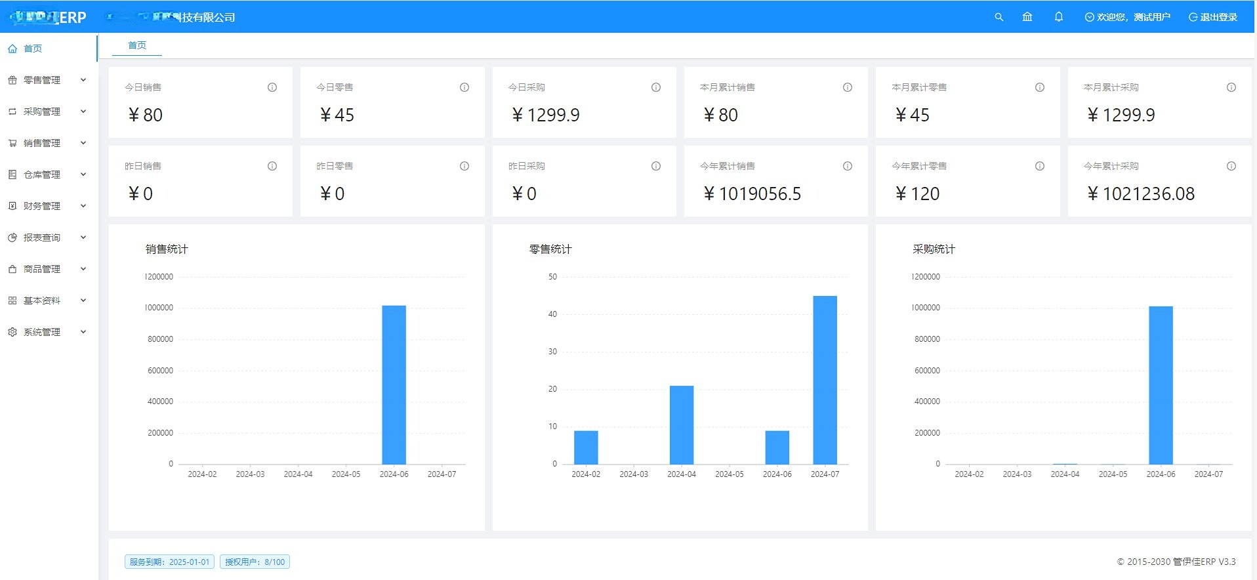Expand 财务管理 chevron
Image resolution: width=1257 pixels, height=580 pixels.
pyautogui.click(x=83, y=206)
